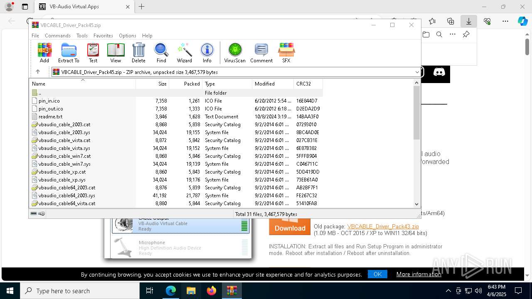Open the File menu
This screenshot has height=299, width=532.
click(35, 36)
